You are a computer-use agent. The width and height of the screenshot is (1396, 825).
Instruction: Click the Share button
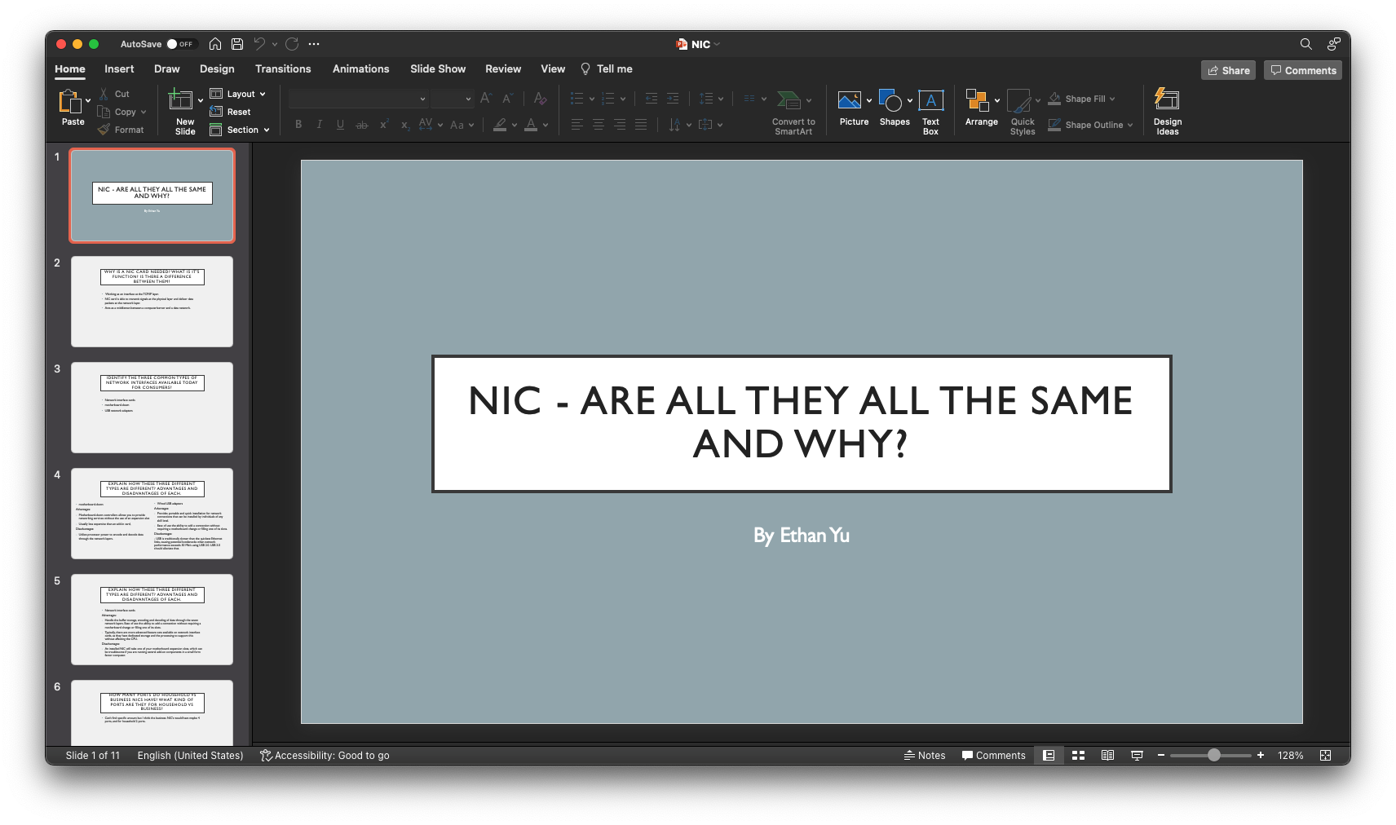tap(1228, 70)
